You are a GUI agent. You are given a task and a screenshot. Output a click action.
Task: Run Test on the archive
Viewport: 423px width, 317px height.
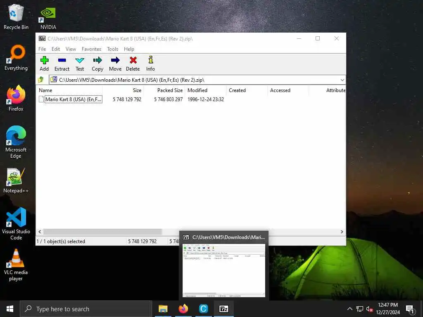(x=80, y=60)
